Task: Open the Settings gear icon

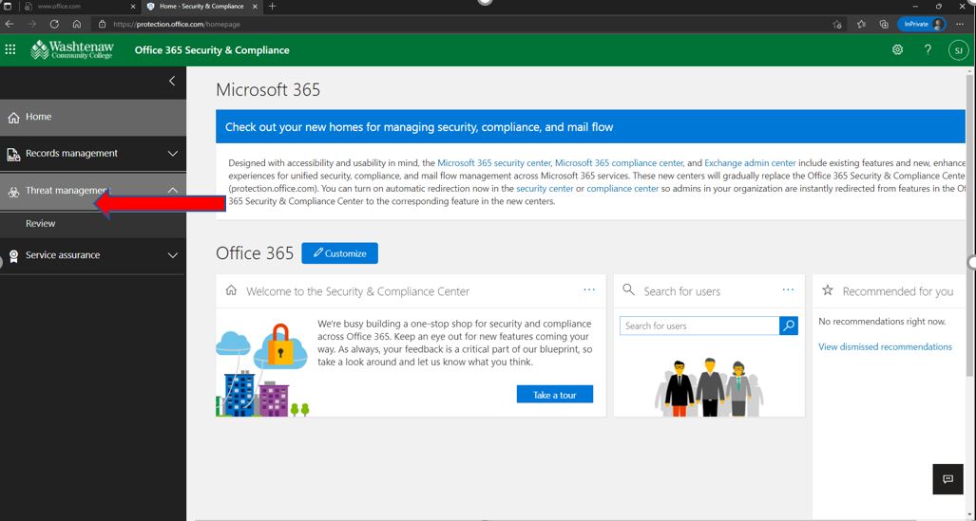Action: point(897,49)
